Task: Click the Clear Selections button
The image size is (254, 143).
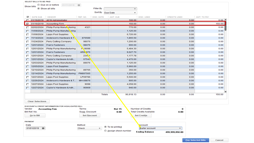Action: pos(37,102)
